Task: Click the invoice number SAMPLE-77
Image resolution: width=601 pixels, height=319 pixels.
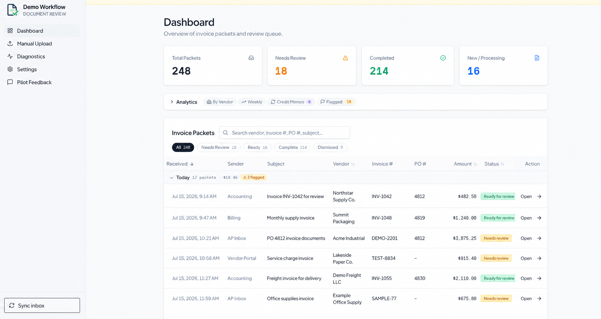Action: click(384, 299)
